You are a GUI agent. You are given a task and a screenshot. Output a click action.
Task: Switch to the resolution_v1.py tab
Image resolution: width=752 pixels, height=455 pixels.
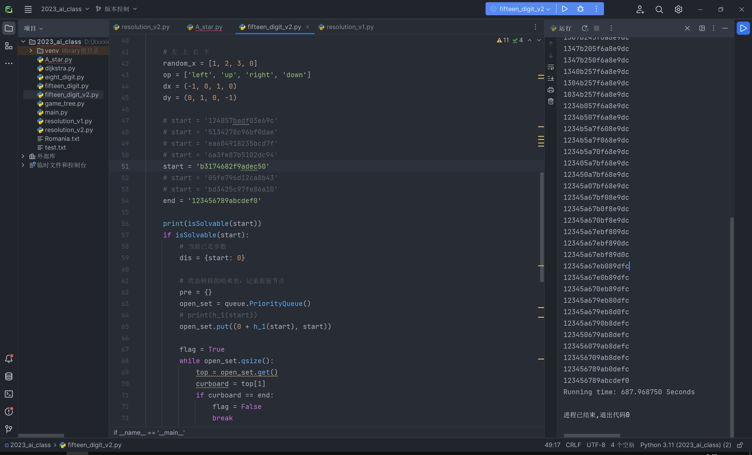(x=350, y=27)
